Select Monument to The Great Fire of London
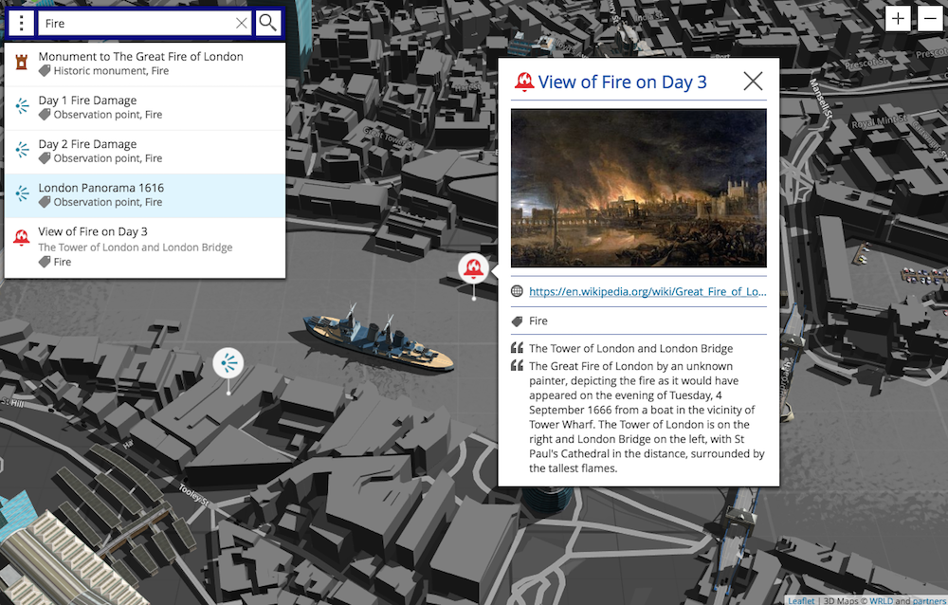This screenshot has height=605, width=948. (x=145, y=64)
